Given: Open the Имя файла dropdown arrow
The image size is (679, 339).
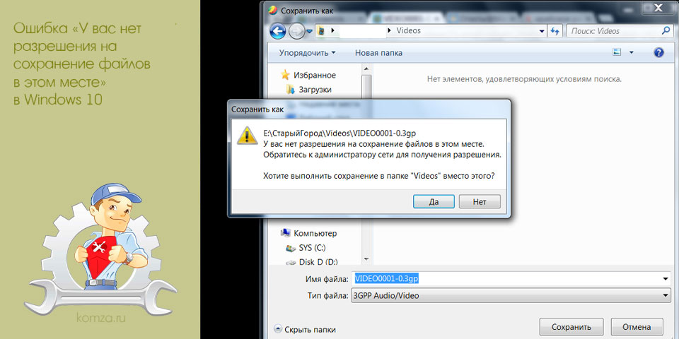Looking at the screenshot, I should [666, 279].
